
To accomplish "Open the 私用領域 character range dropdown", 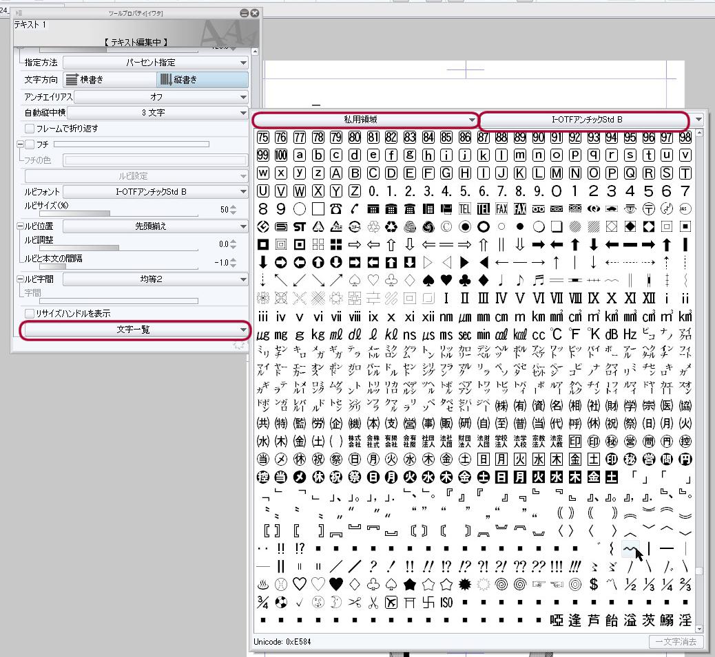I will pos(365,119).
